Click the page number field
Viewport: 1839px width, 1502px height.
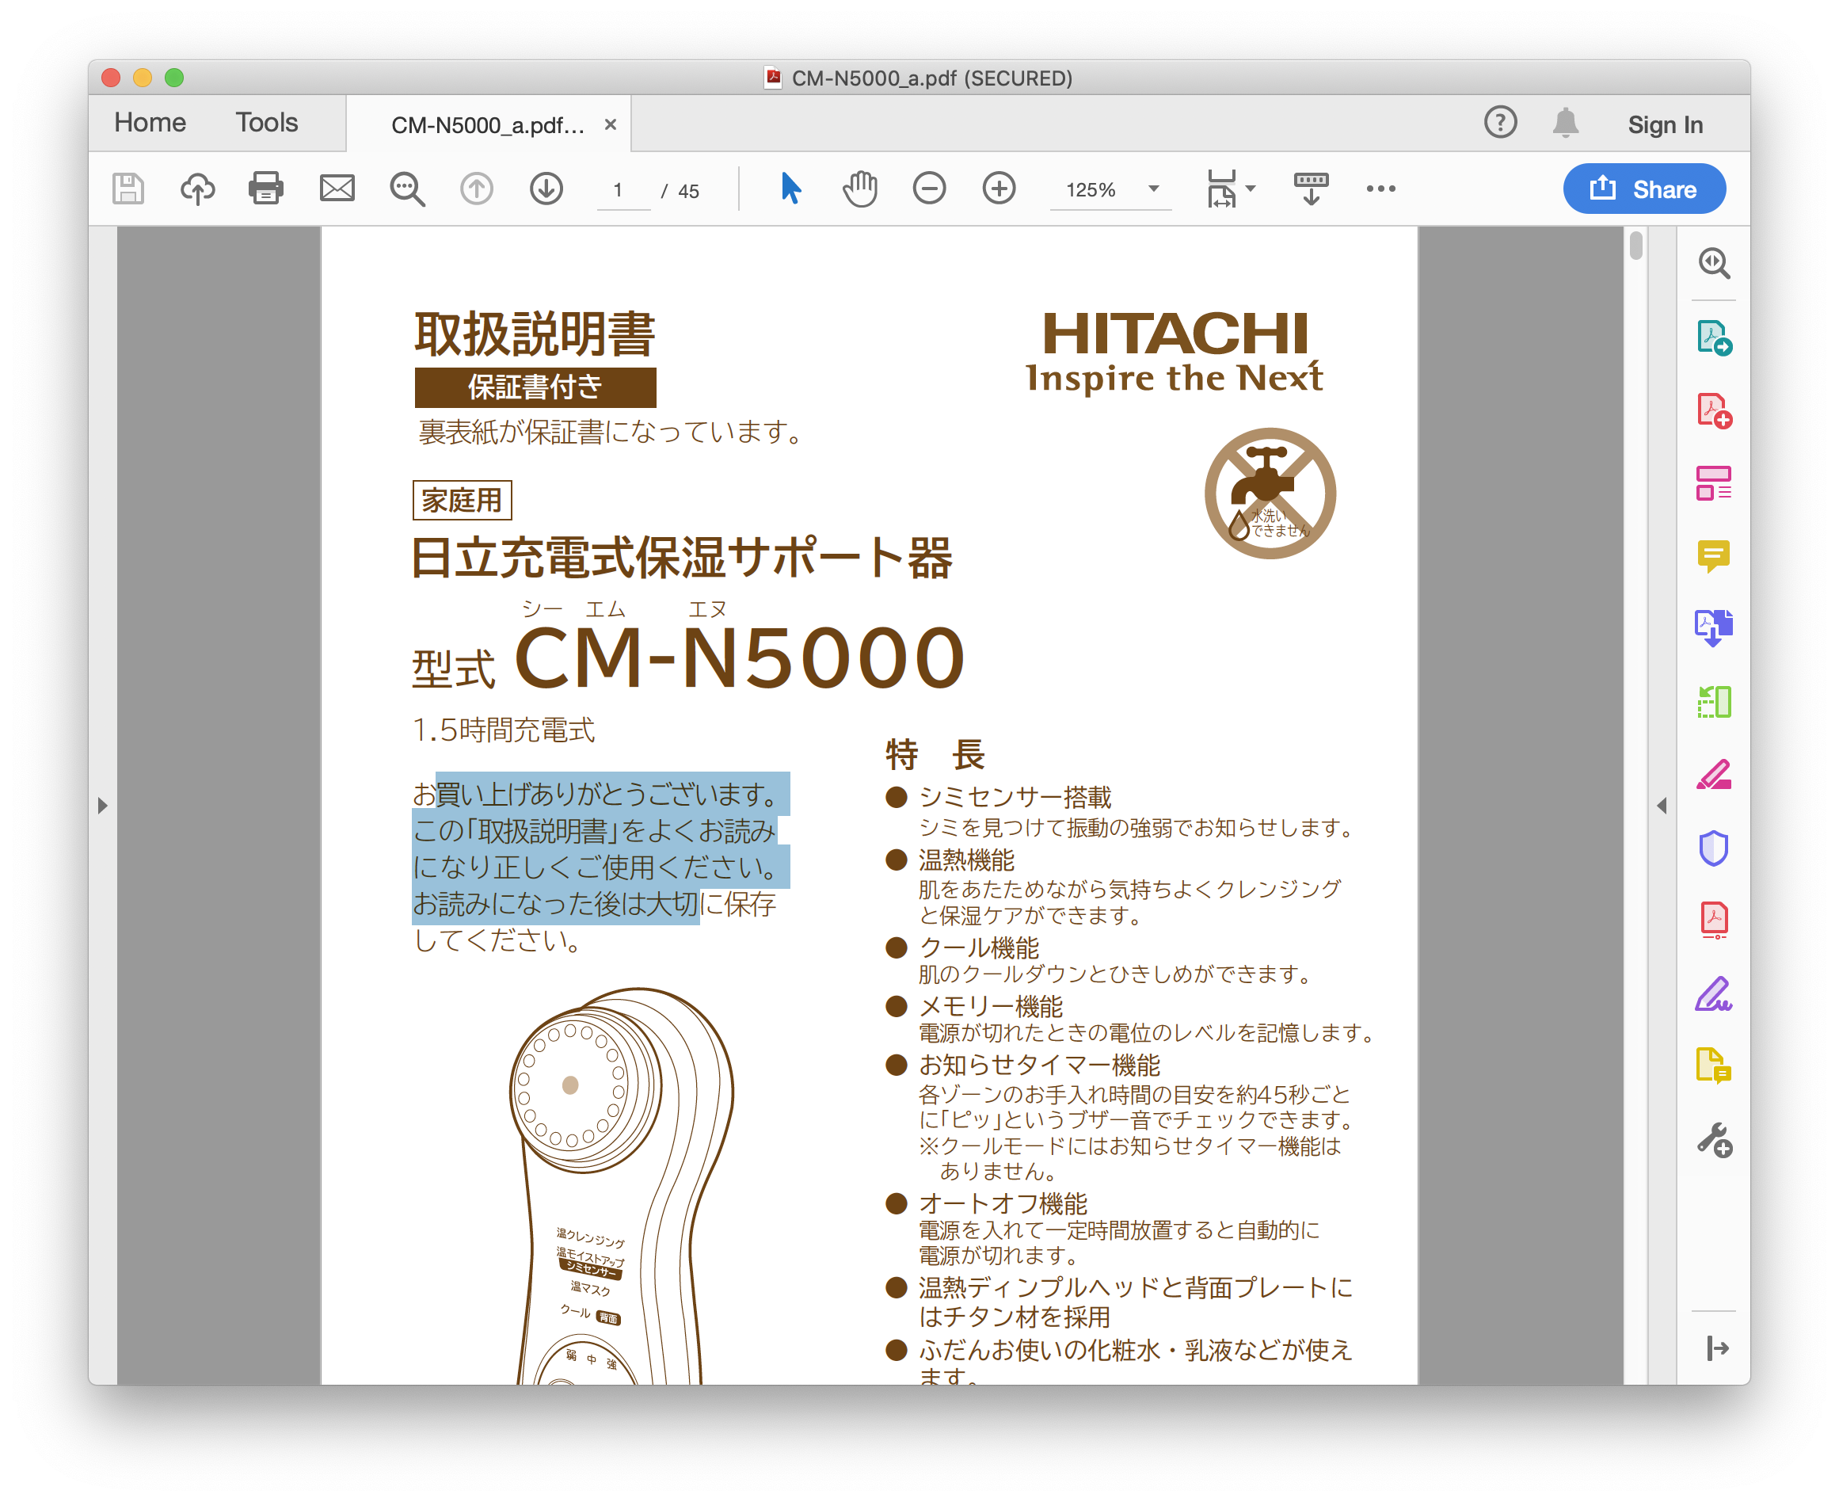coord(622,190)
